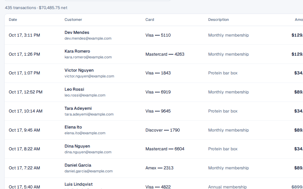
Task: Click Victor Nguyen's Protein bar box description
Action: tap(223, 73)
